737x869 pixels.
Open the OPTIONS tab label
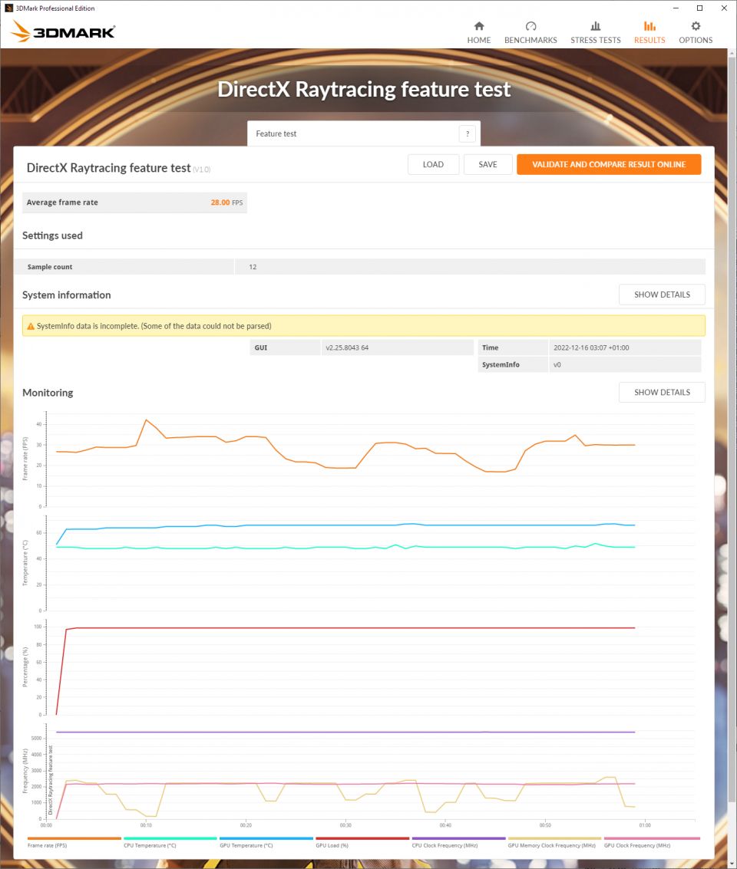click(696, 40)
